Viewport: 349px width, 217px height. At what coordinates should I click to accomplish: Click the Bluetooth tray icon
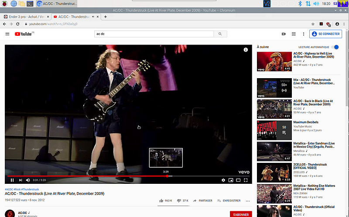coord(300,3)
